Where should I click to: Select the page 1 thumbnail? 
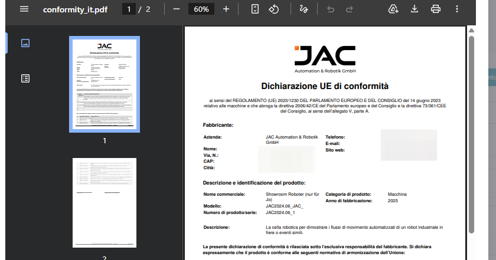[x=105, y=84]
